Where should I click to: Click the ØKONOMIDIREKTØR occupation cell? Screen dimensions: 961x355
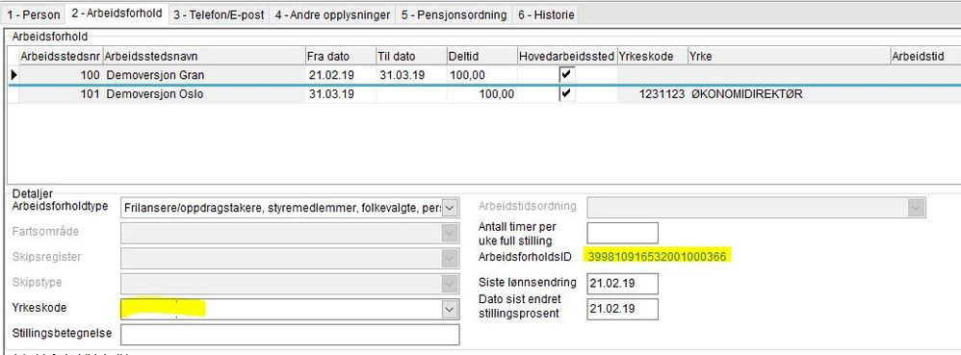pyautogui.click(x=790, y=95)
